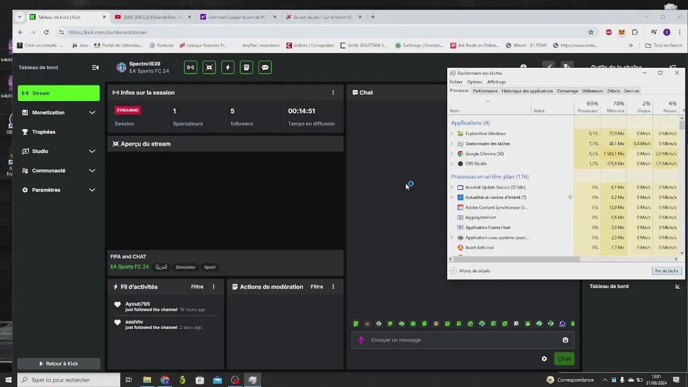Open Infos sur la session options menu

click(x=333, y=92)
